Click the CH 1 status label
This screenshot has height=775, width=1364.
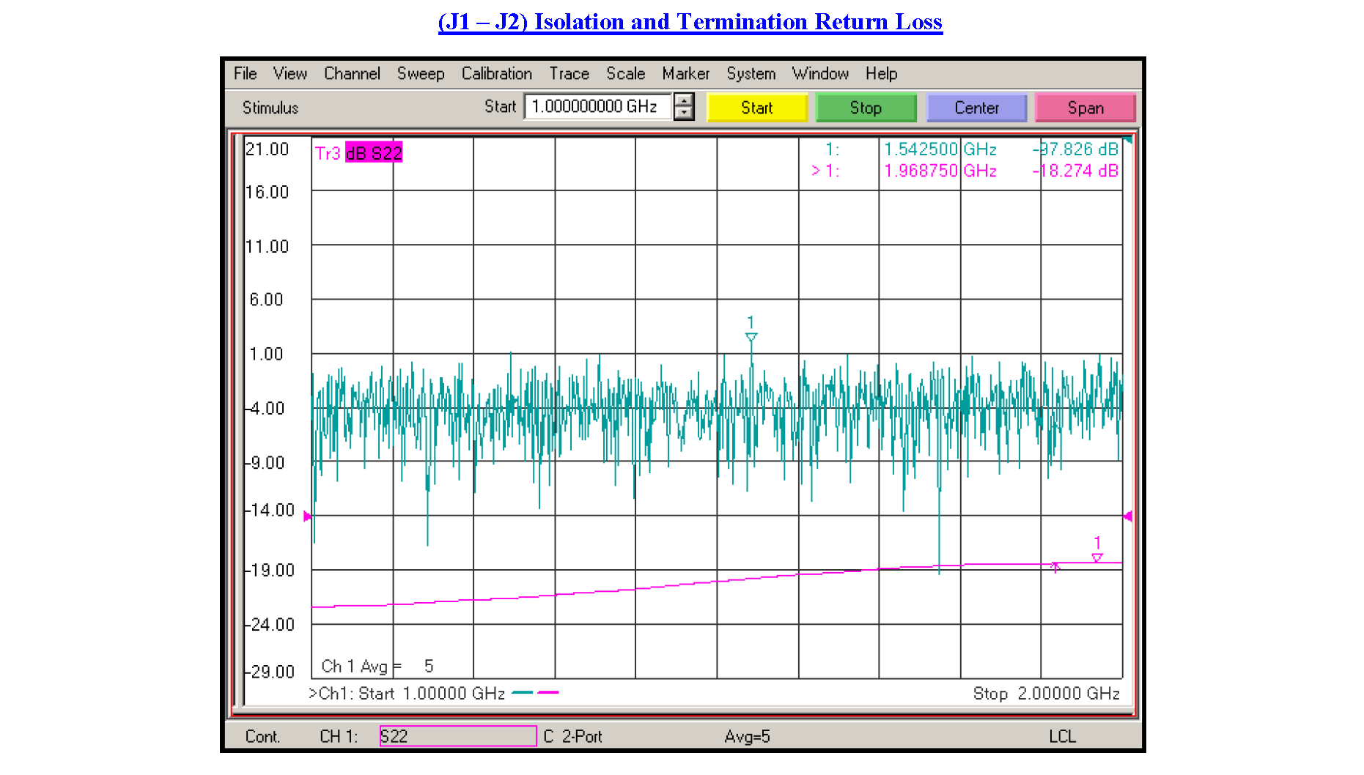pyautogui.click(x=337, y=736)
